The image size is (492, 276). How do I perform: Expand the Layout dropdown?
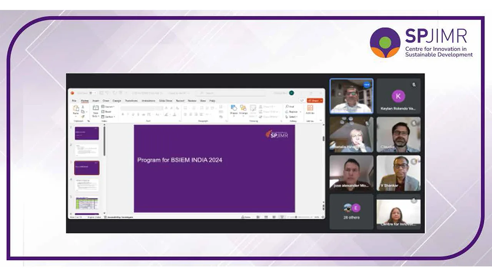(x=109, y=107)
